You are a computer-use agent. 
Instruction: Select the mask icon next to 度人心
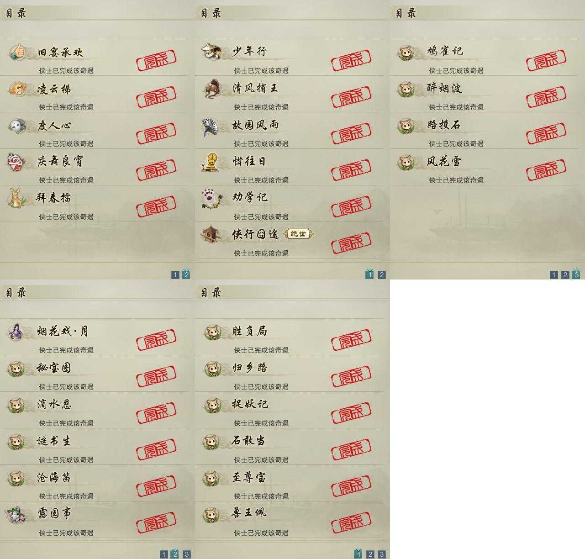pyautogui.click(x=17, y=125)
